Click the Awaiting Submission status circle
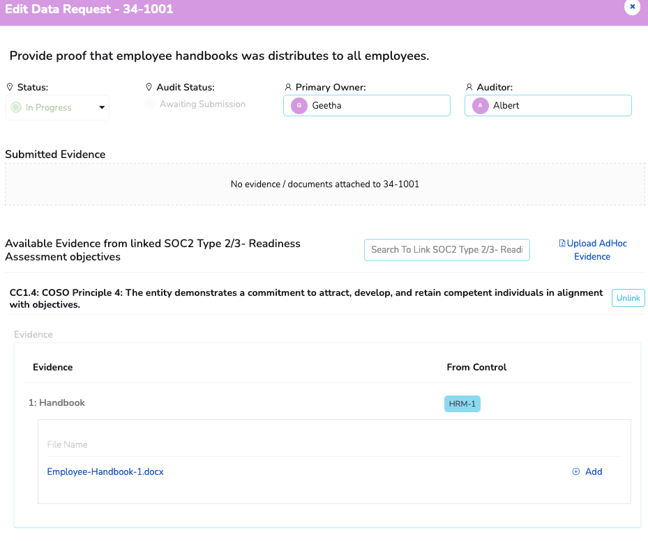 point(150,103)
